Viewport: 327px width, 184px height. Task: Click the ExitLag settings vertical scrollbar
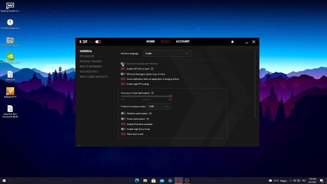pyautogui.click(x=255, y=84)
